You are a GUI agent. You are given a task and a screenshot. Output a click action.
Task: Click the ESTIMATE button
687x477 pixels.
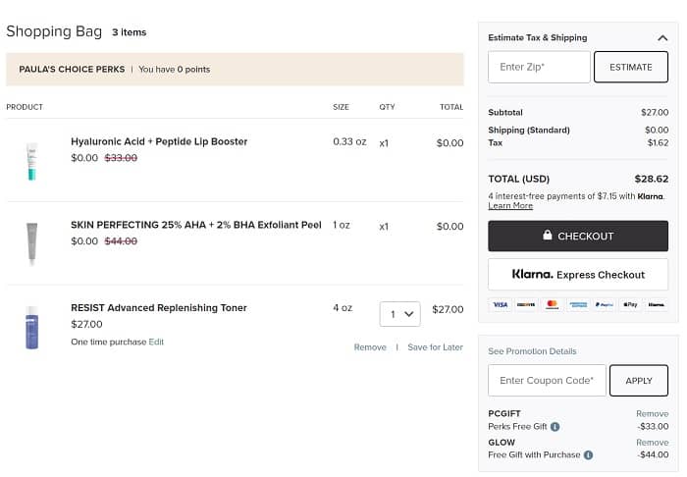tap(631, 67)
